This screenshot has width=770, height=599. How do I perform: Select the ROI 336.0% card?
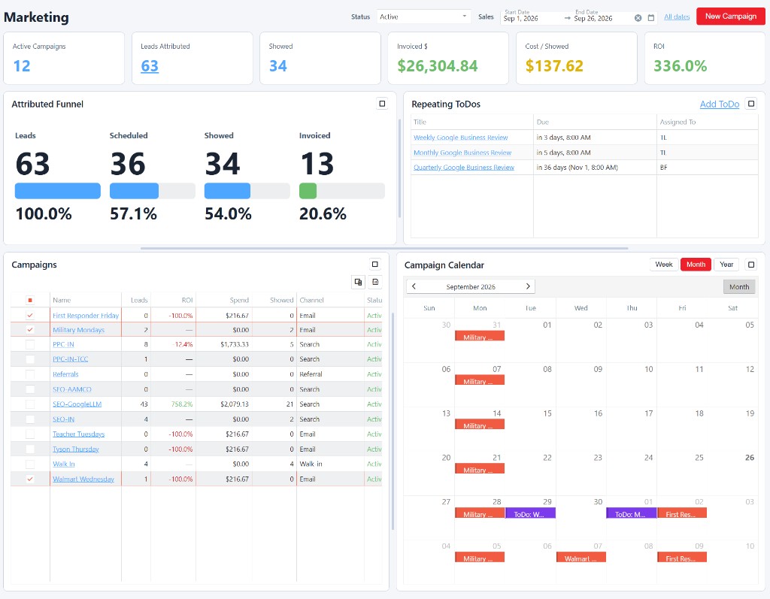coord(704,59)
